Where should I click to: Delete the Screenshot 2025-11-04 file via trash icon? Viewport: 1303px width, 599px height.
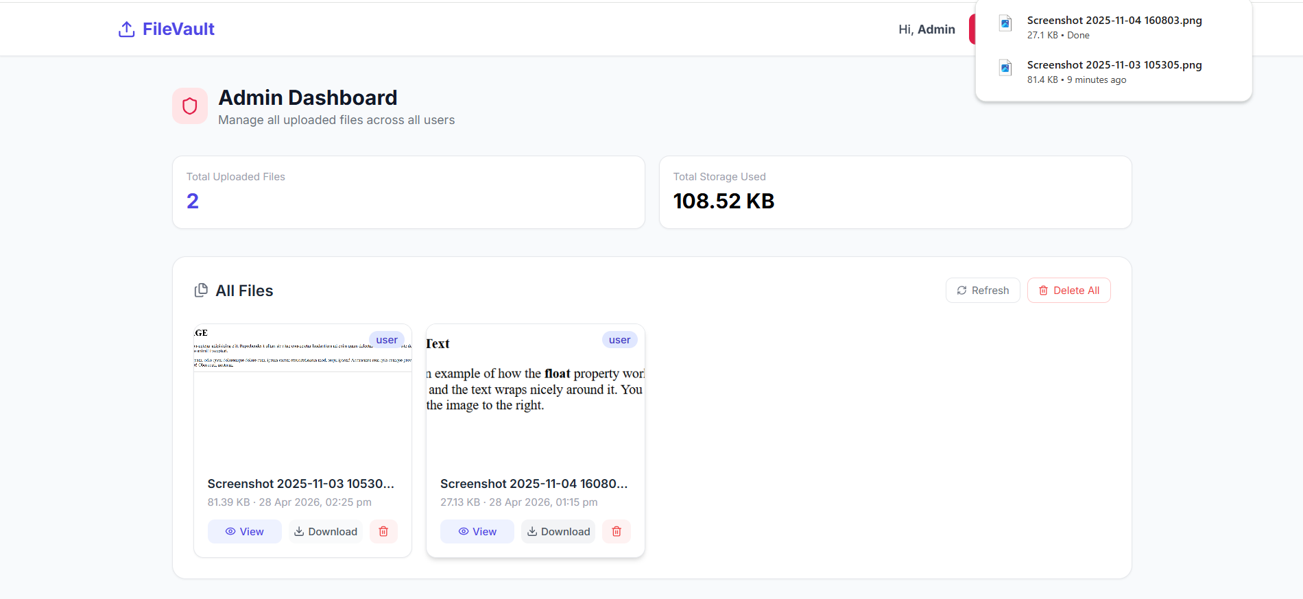pyautogui.click(x=616, y=532)
